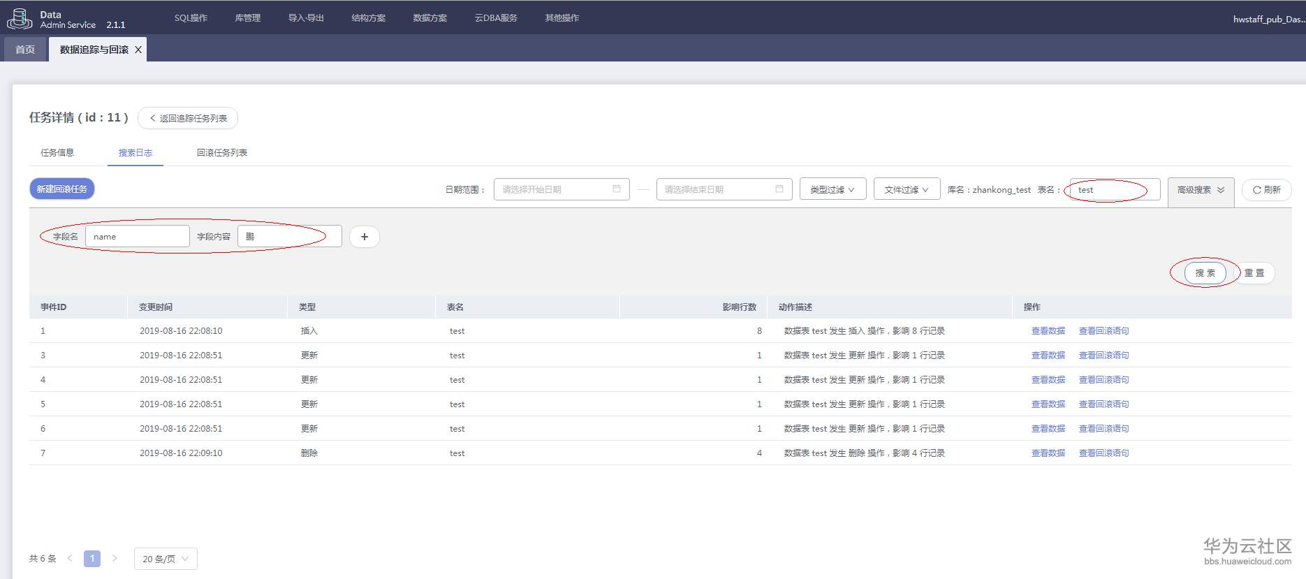Open the SQL操作 menu
Screen dimensions: 1306x579
coord(191,18)
